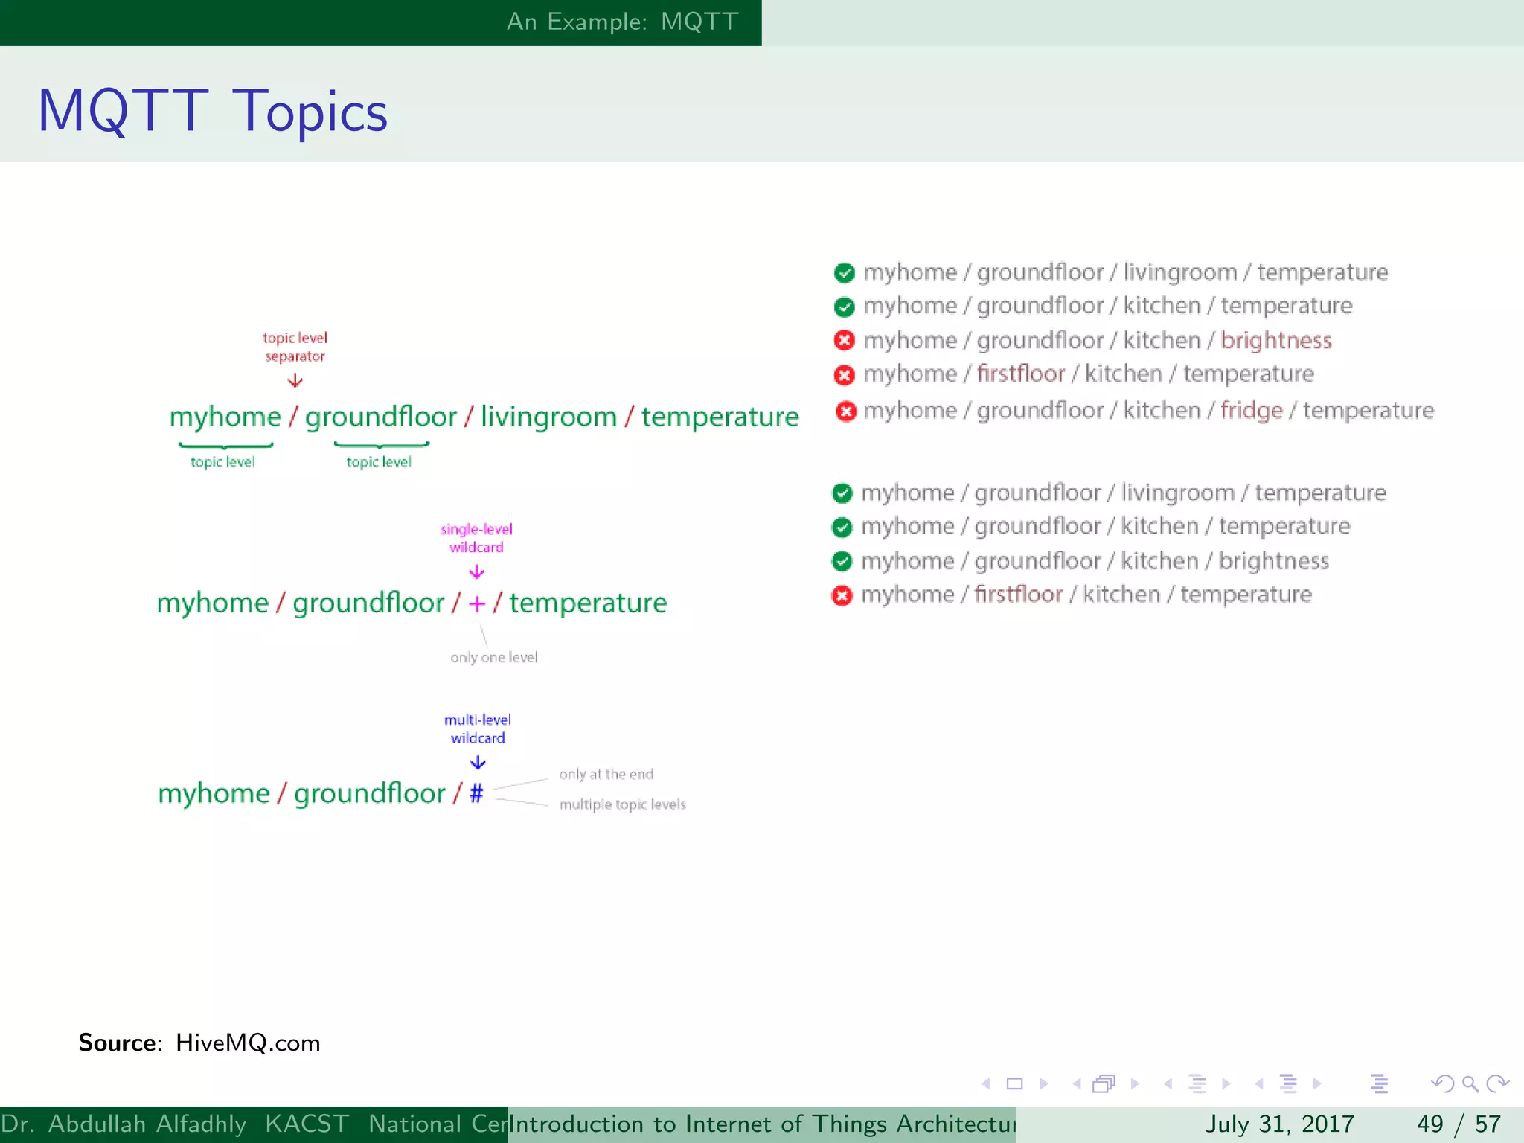Click the previous slide arrow in Beamer navigation
The image size is (1524, 1143).
point(986,1083)
